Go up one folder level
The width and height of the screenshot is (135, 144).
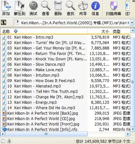(x=4, y=22)
